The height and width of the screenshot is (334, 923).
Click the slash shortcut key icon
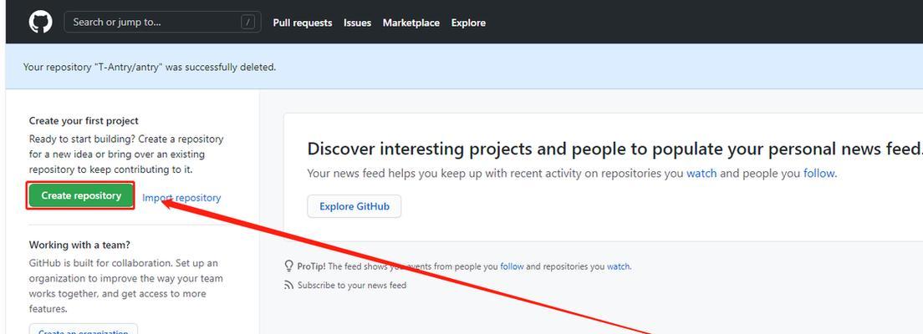[x=247, y=23]
